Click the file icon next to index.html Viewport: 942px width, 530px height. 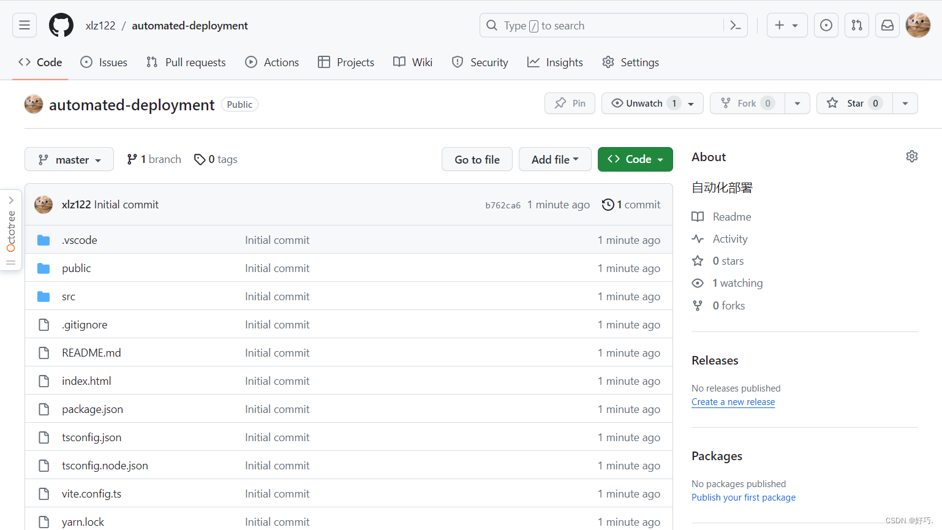pyautogui.click(x=43, y=381)
